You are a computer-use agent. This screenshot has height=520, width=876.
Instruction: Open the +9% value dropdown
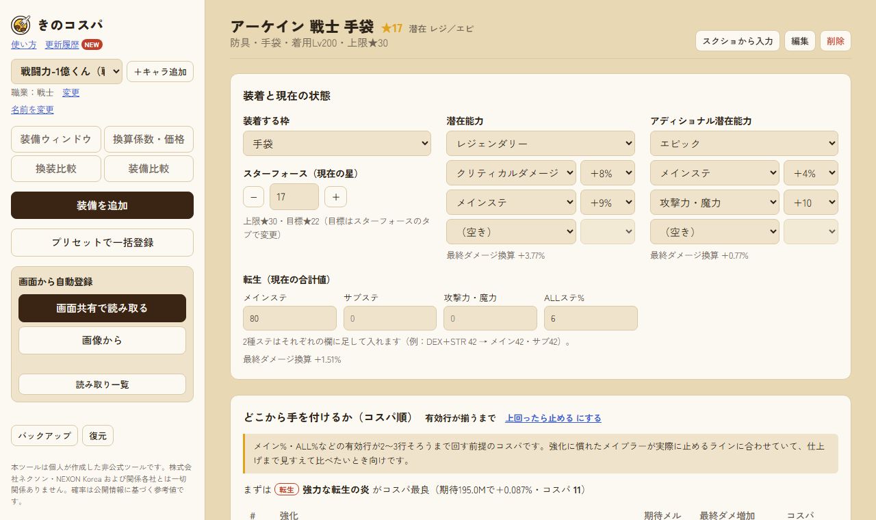[608, 203]
